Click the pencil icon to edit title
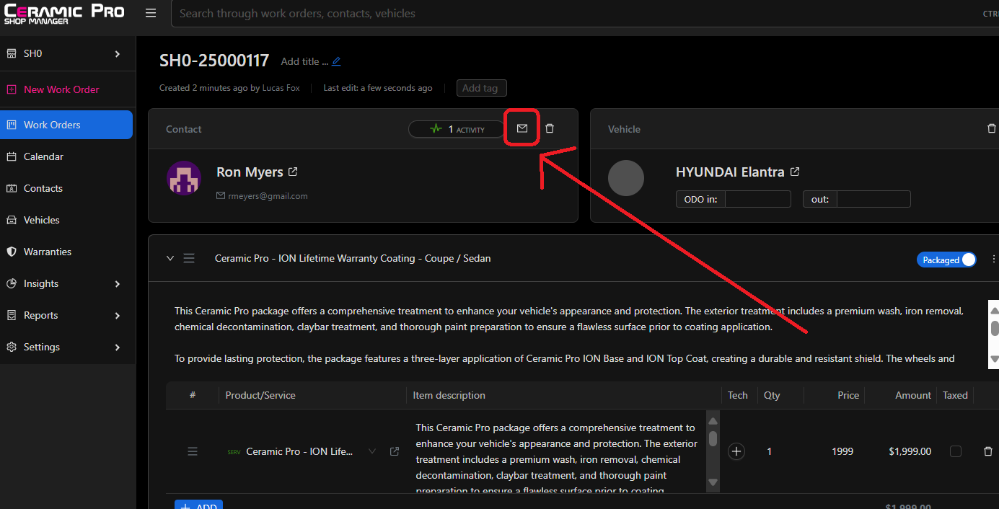Screen dimensions: 999x509 point(336,62)
